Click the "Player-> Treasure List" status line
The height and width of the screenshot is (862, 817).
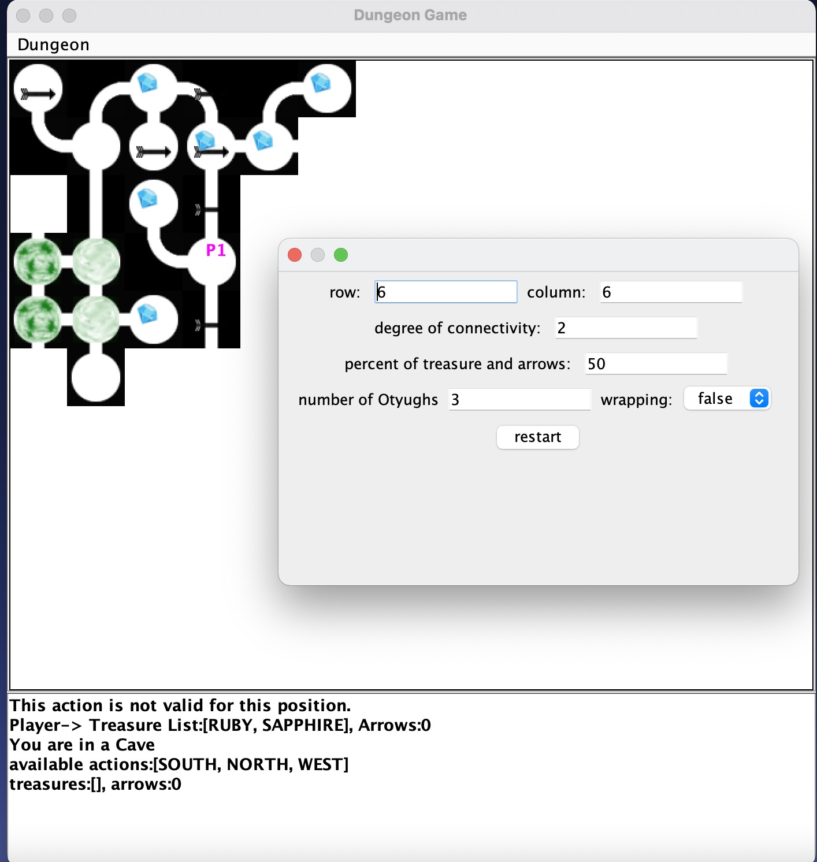pos(220,725)
